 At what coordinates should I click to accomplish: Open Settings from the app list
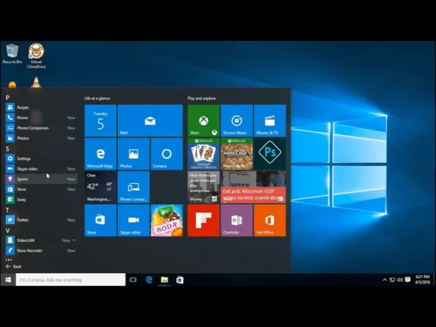(41, 159)
